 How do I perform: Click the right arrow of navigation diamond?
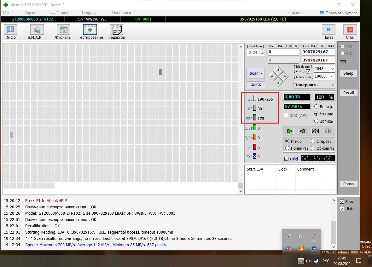coord(284,76)
